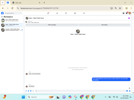Screen dimensions: 134x100
Task: Go back in browser history
Action: coord(3,8)
